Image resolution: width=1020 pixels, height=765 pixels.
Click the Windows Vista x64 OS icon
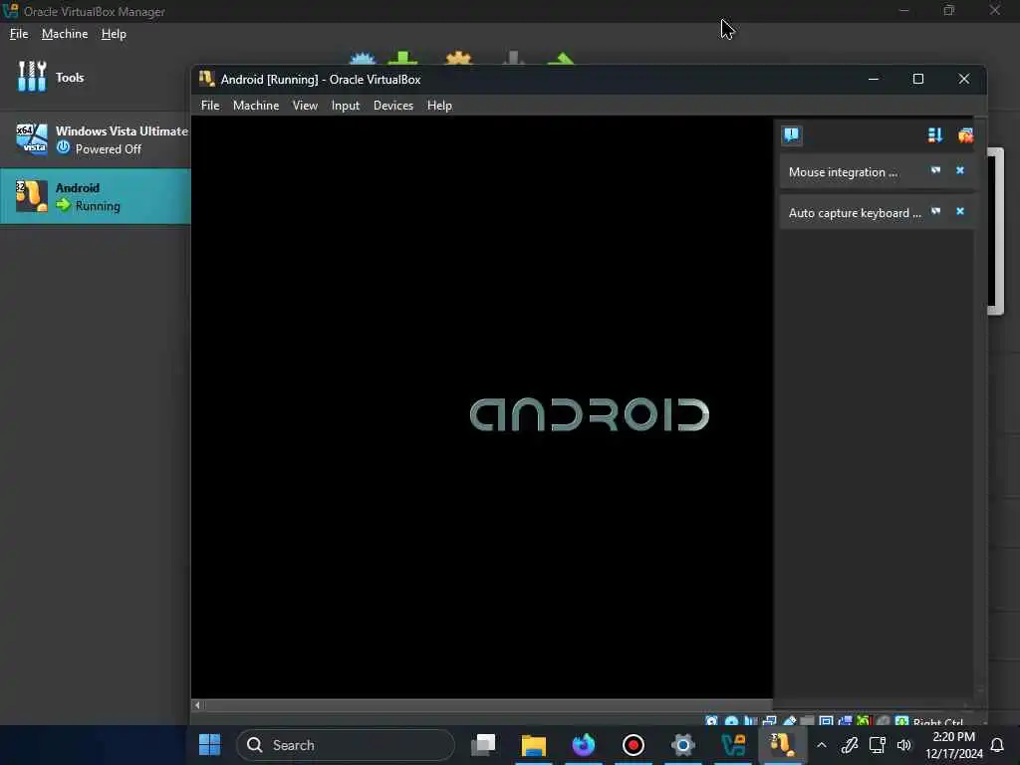pyautogui.click(x=32, y=138)
